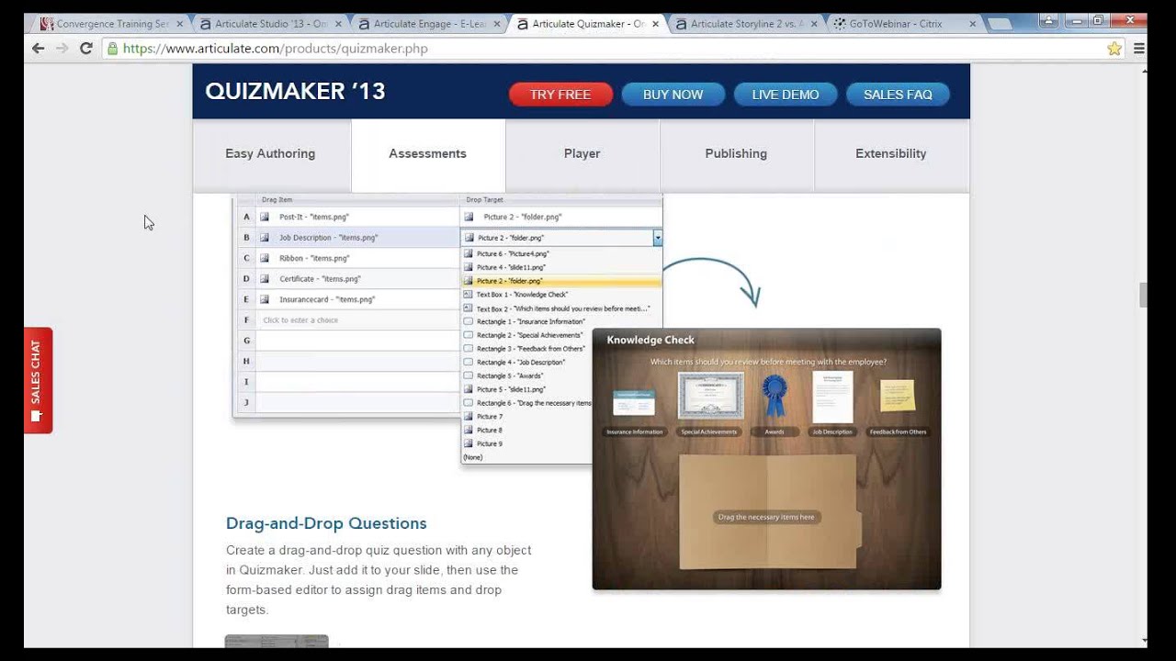
Task: Click the blue ribbon Awards image
Action: pos(775,398)
